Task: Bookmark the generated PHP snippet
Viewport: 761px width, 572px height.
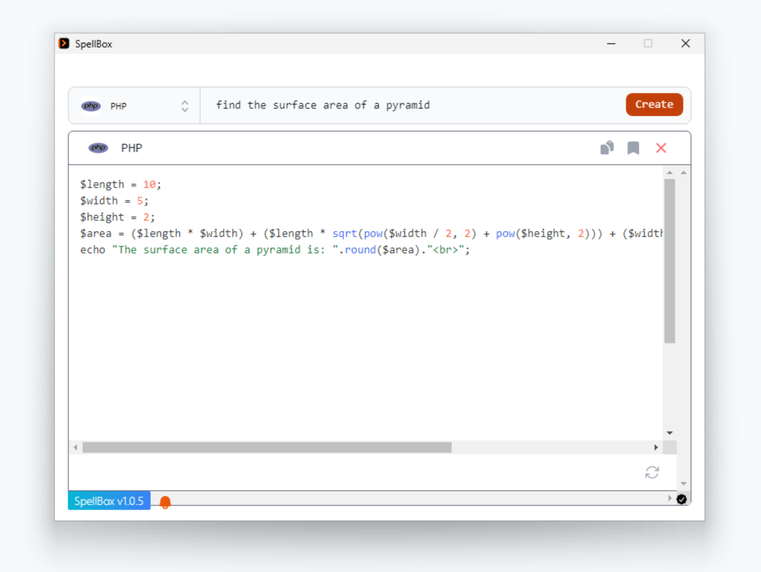Action: (633, 148)
